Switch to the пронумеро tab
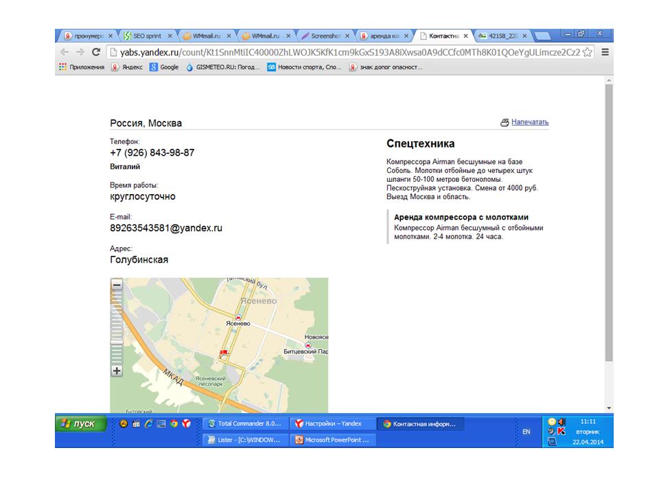This screenshot has height=494, width=659. 89,36
